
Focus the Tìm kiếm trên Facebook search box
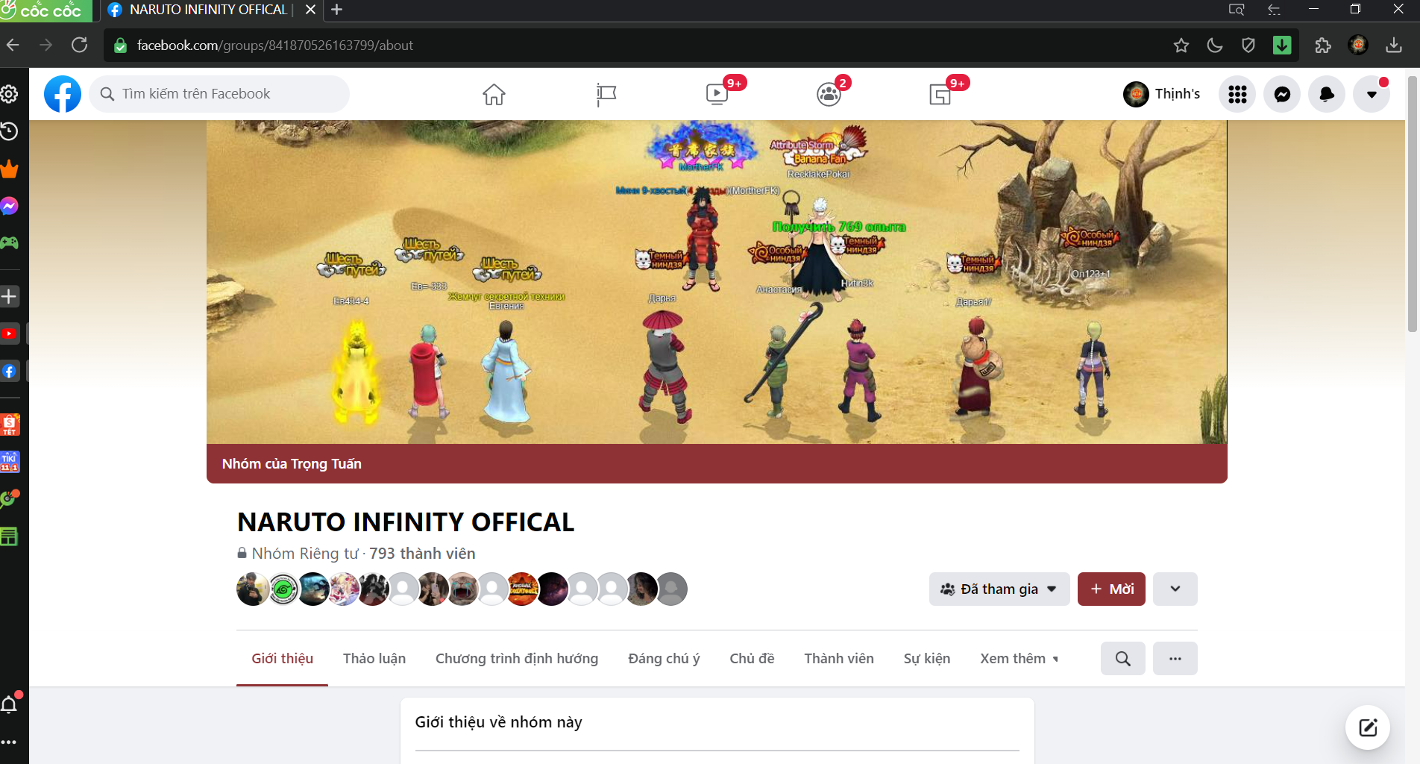click(219, 94)
